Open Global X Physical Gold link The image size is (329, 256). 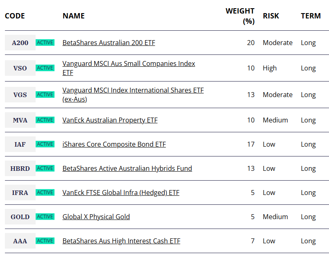(x=96, y=217)
